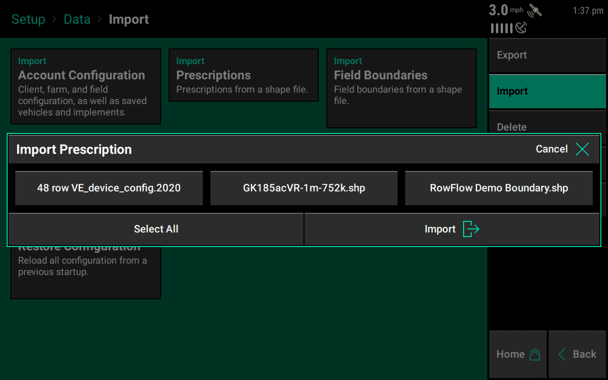Open Import Field Boundaries

coord(401,88)
